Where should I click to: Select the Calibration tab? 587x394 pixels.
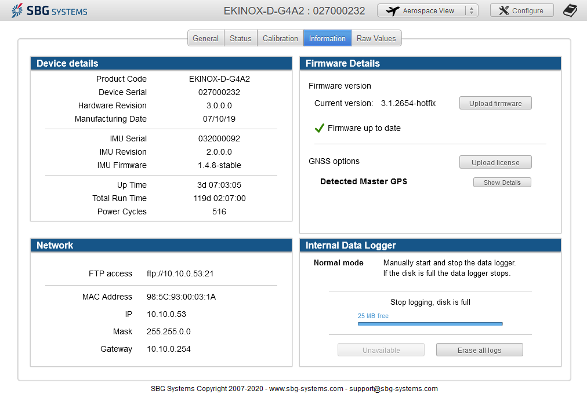[x=280, y=38]
